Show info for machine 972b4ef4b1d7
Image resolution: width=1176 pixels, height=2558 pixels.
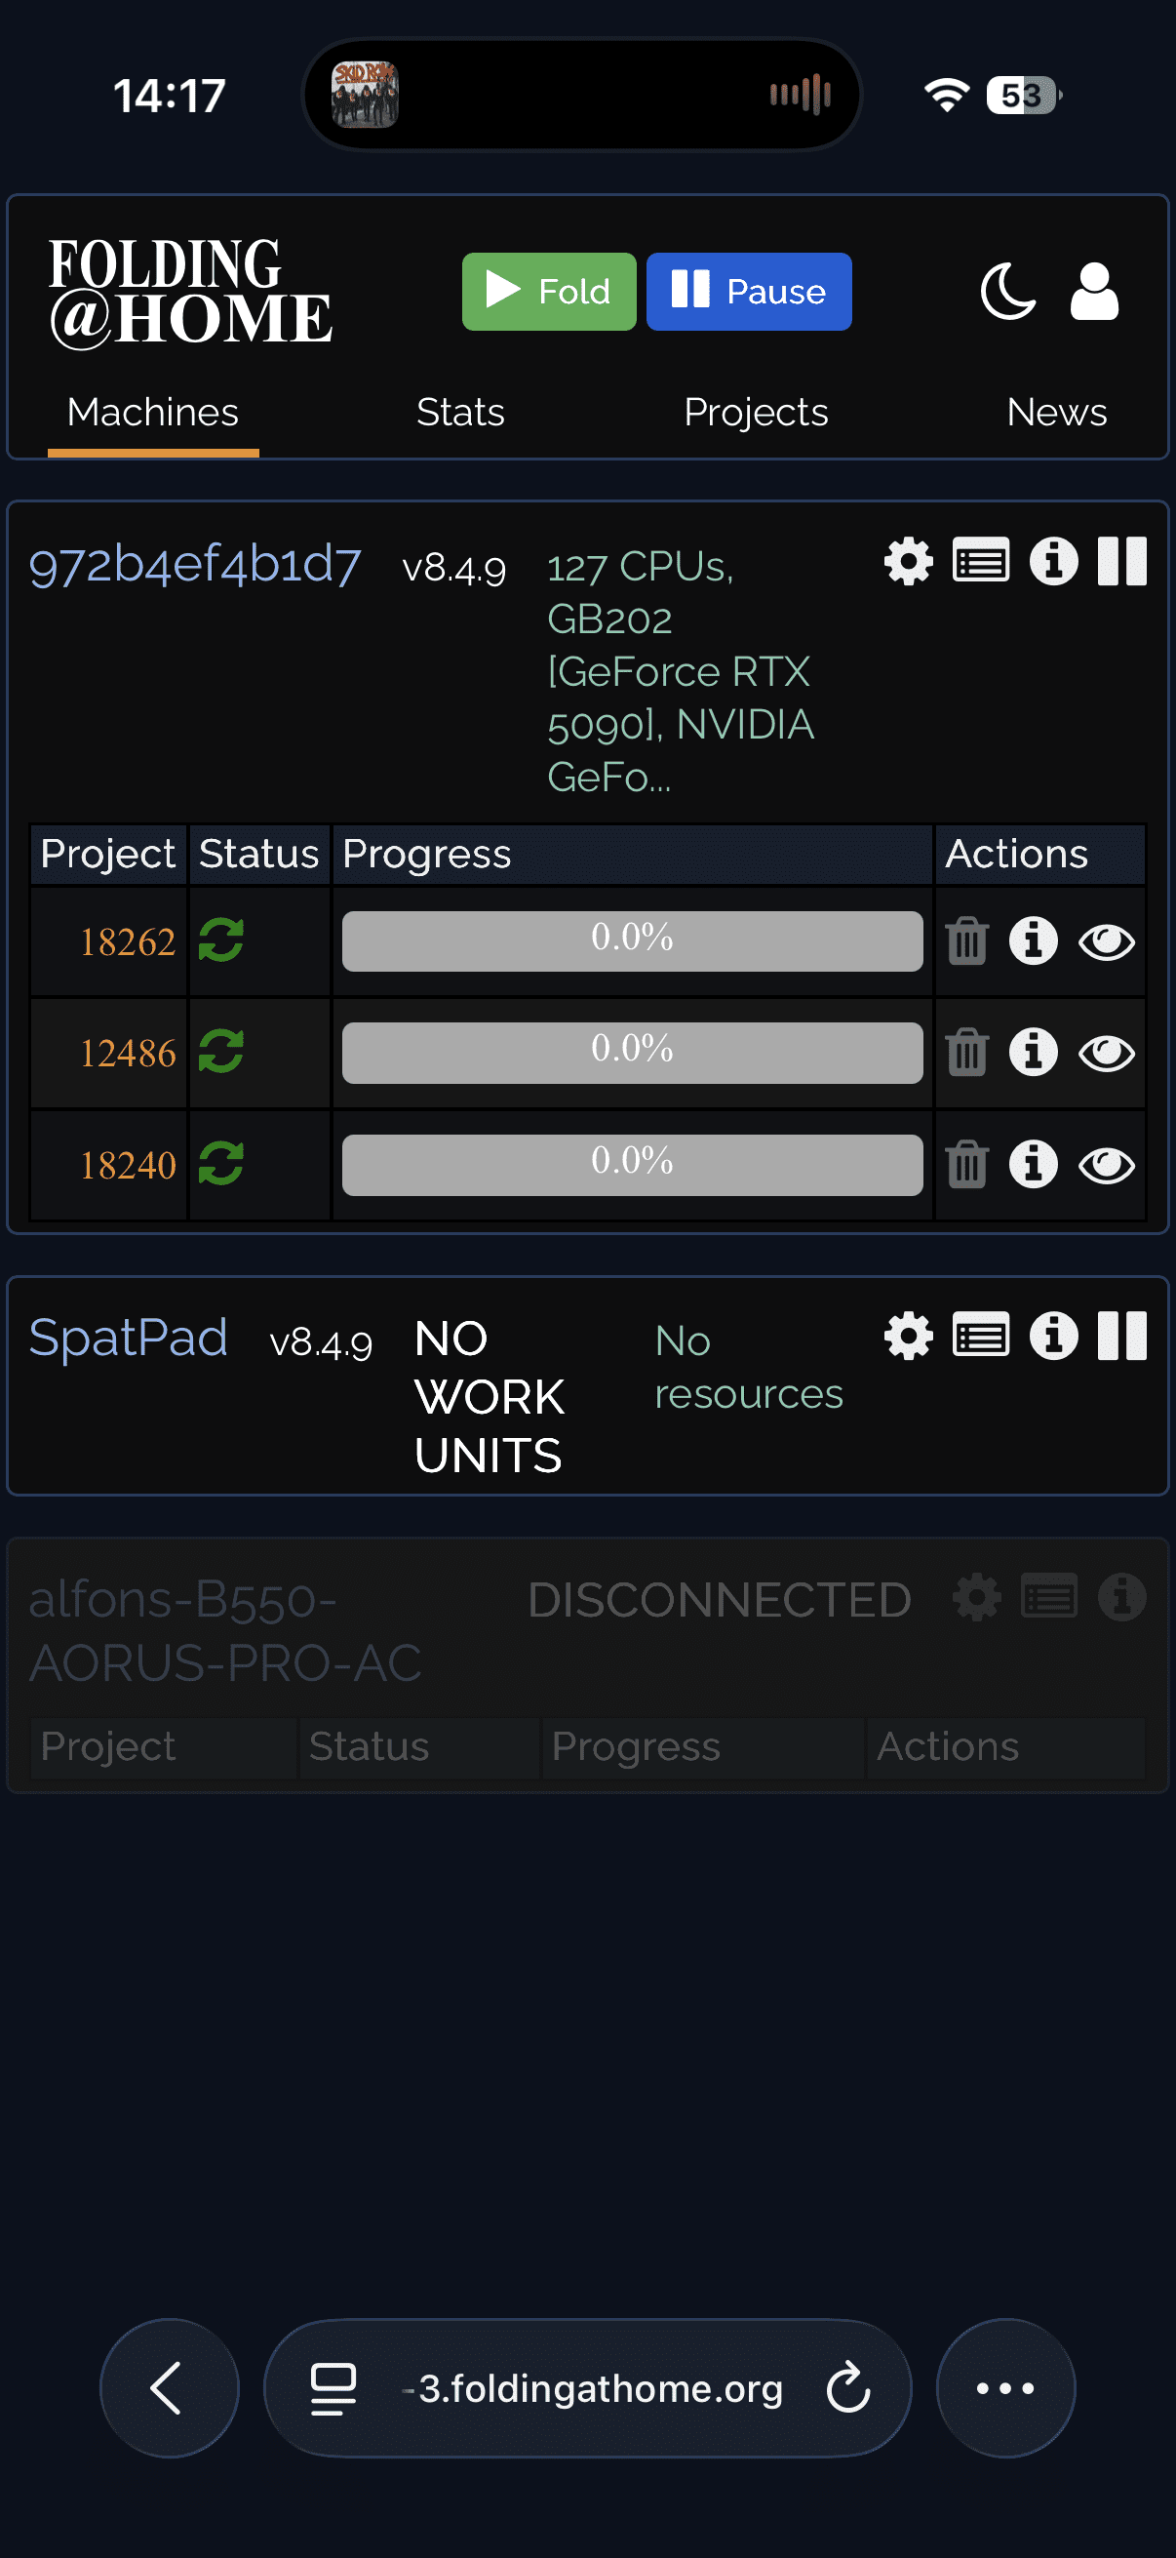[1053, 562]
